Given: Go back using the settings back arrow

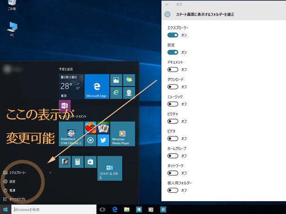Looking at the screenshot, I should point(168,4).
